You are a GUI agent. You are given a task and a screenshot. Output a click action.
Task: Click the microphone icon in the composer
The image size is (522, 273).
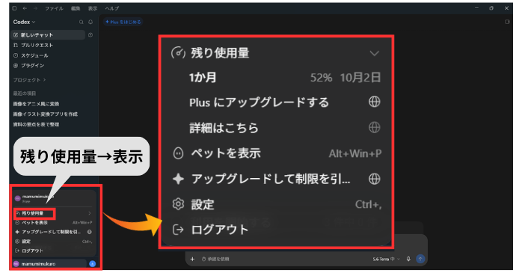[408, 259]
